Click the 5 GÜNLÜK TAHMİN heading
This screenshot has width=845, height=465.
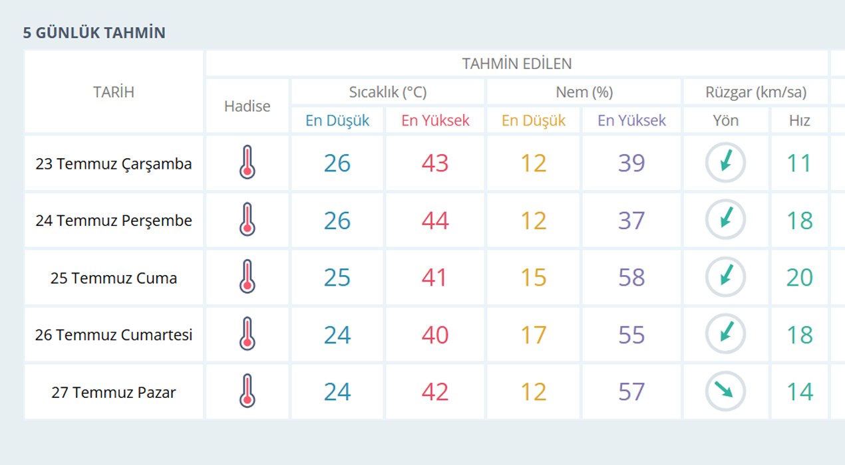[94, 33]
